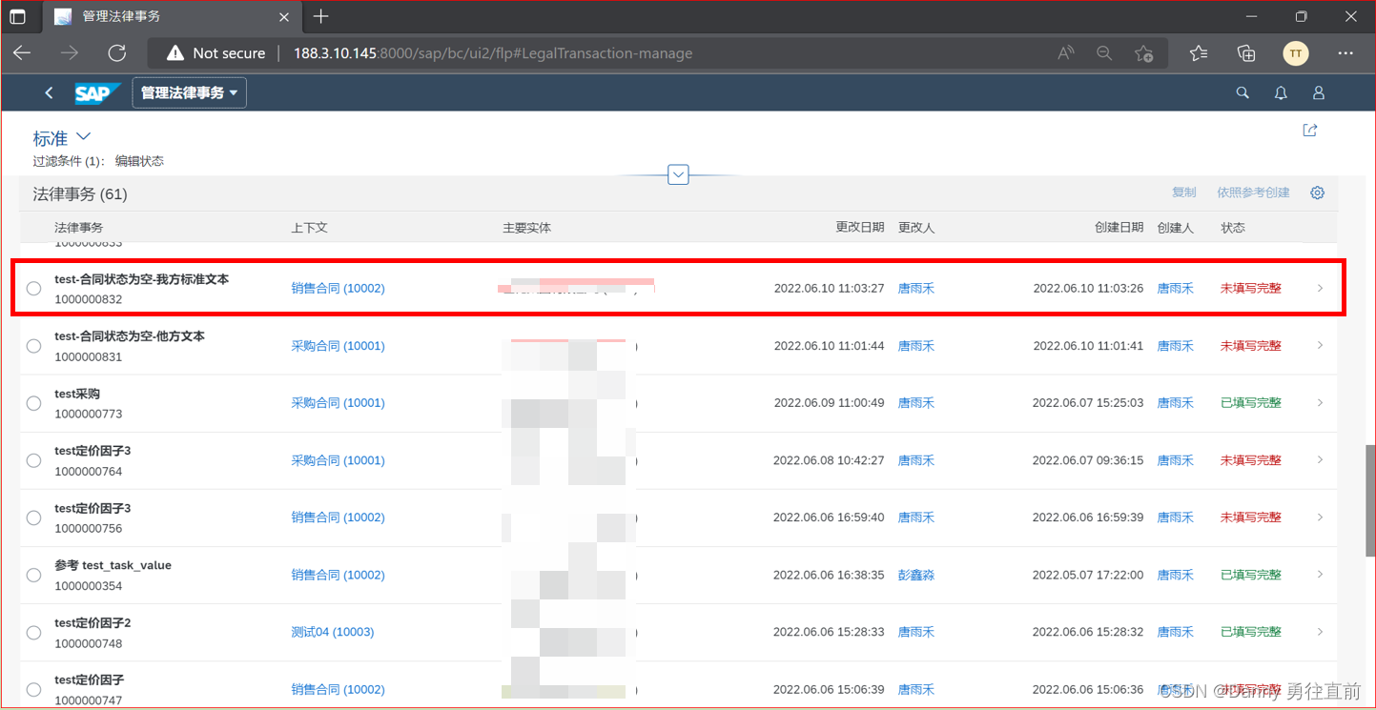
Task: Select the radio button for 参考 test_task_value
Action: (x=33, y=575)
